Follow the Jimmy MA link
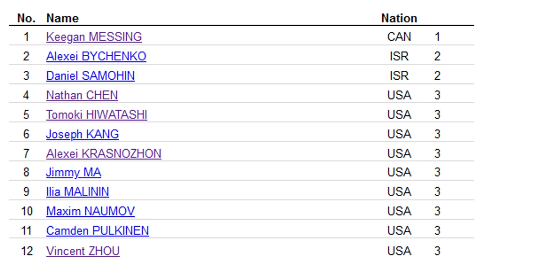The height and width of the screenshot is (277, 544). 73,172
